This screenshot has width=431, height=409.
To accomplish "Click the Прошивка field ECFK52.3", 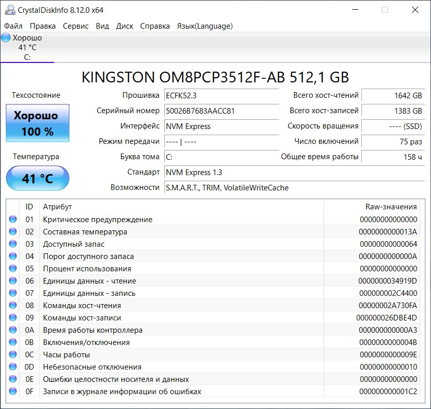I will click(222, 95).
